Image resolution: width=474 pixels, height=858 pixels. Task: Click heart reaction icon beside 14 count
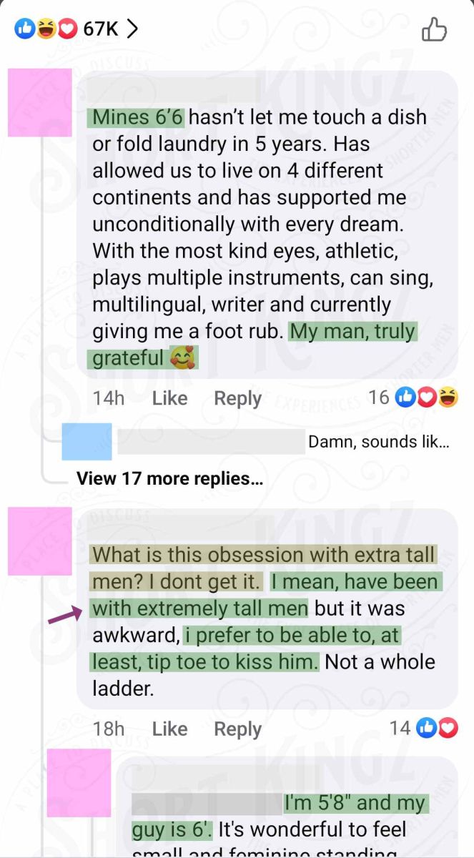tap(448, 729)
